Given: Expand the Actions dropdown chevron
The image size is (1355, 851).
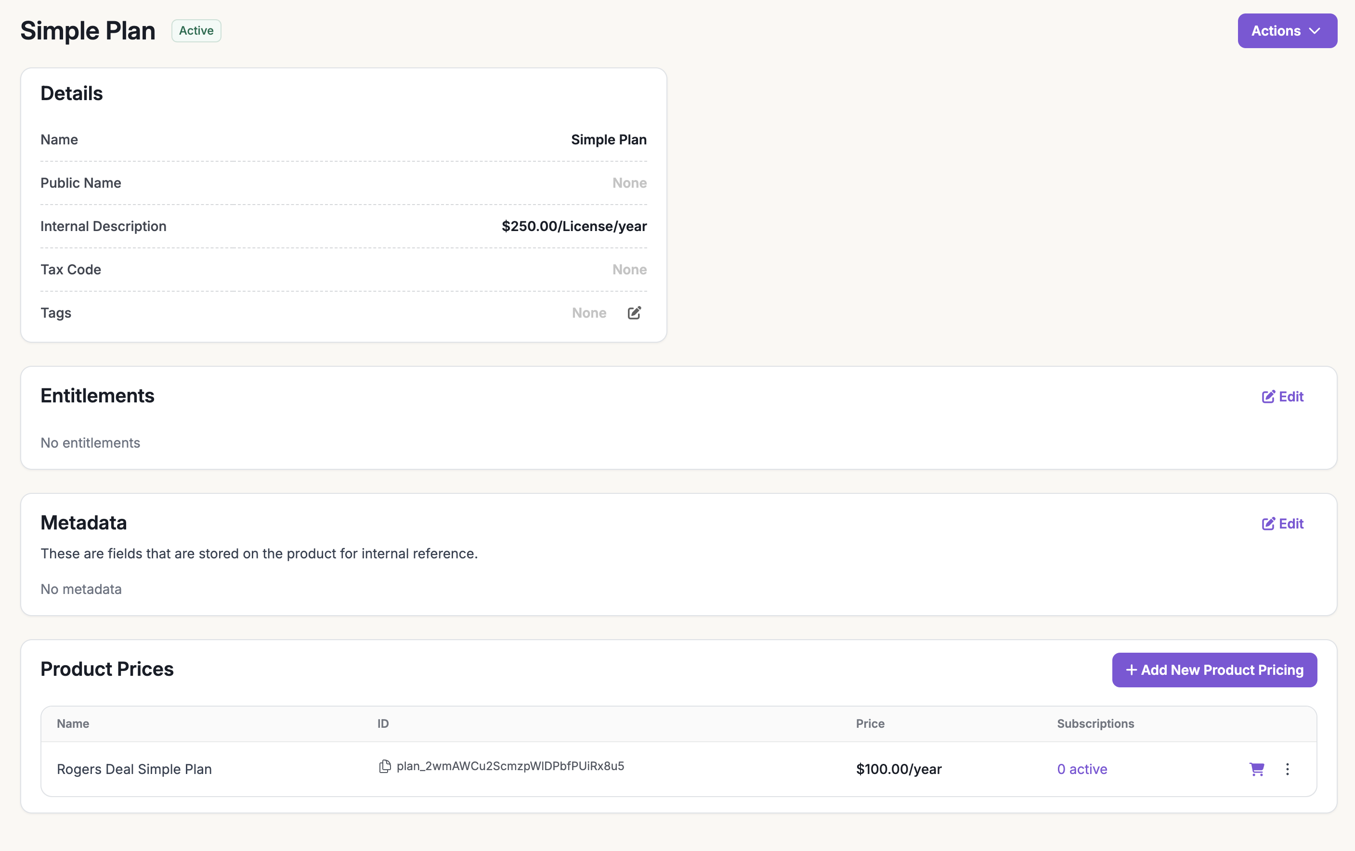Looking at the screenshot, I should (x=1315, y=31).
